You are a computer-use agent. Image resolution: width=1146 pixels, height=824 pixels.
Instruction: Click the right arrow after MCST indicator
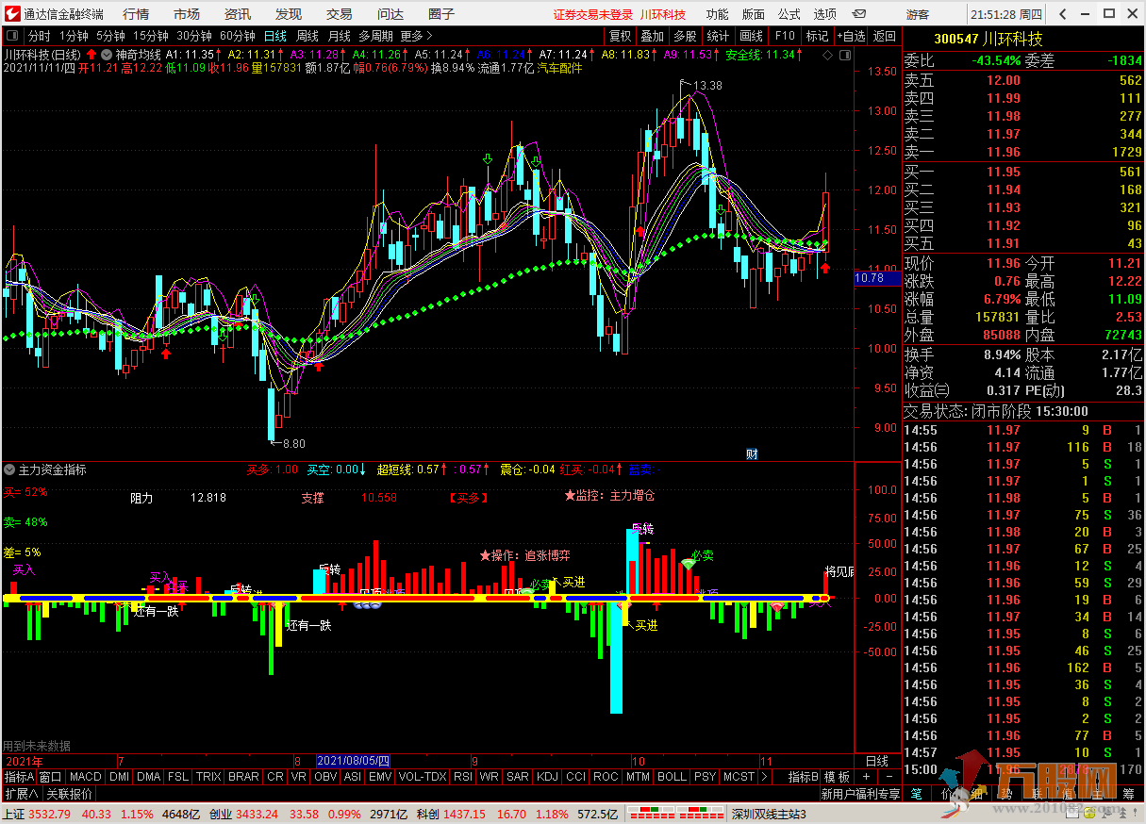(764, 777)
